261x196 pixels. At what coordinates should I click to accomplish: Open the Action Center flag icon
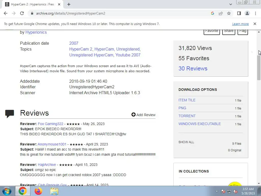click(223, 191)
